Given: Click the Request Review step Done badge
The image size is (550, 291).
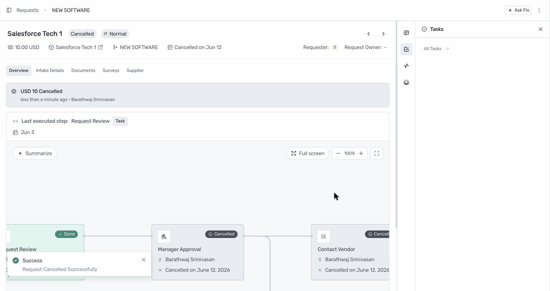Looking at the screenshot, I should tap(67, 234).
